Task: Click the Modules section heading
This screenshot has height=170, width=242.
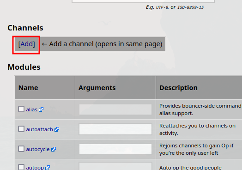Action: point(24,67)
